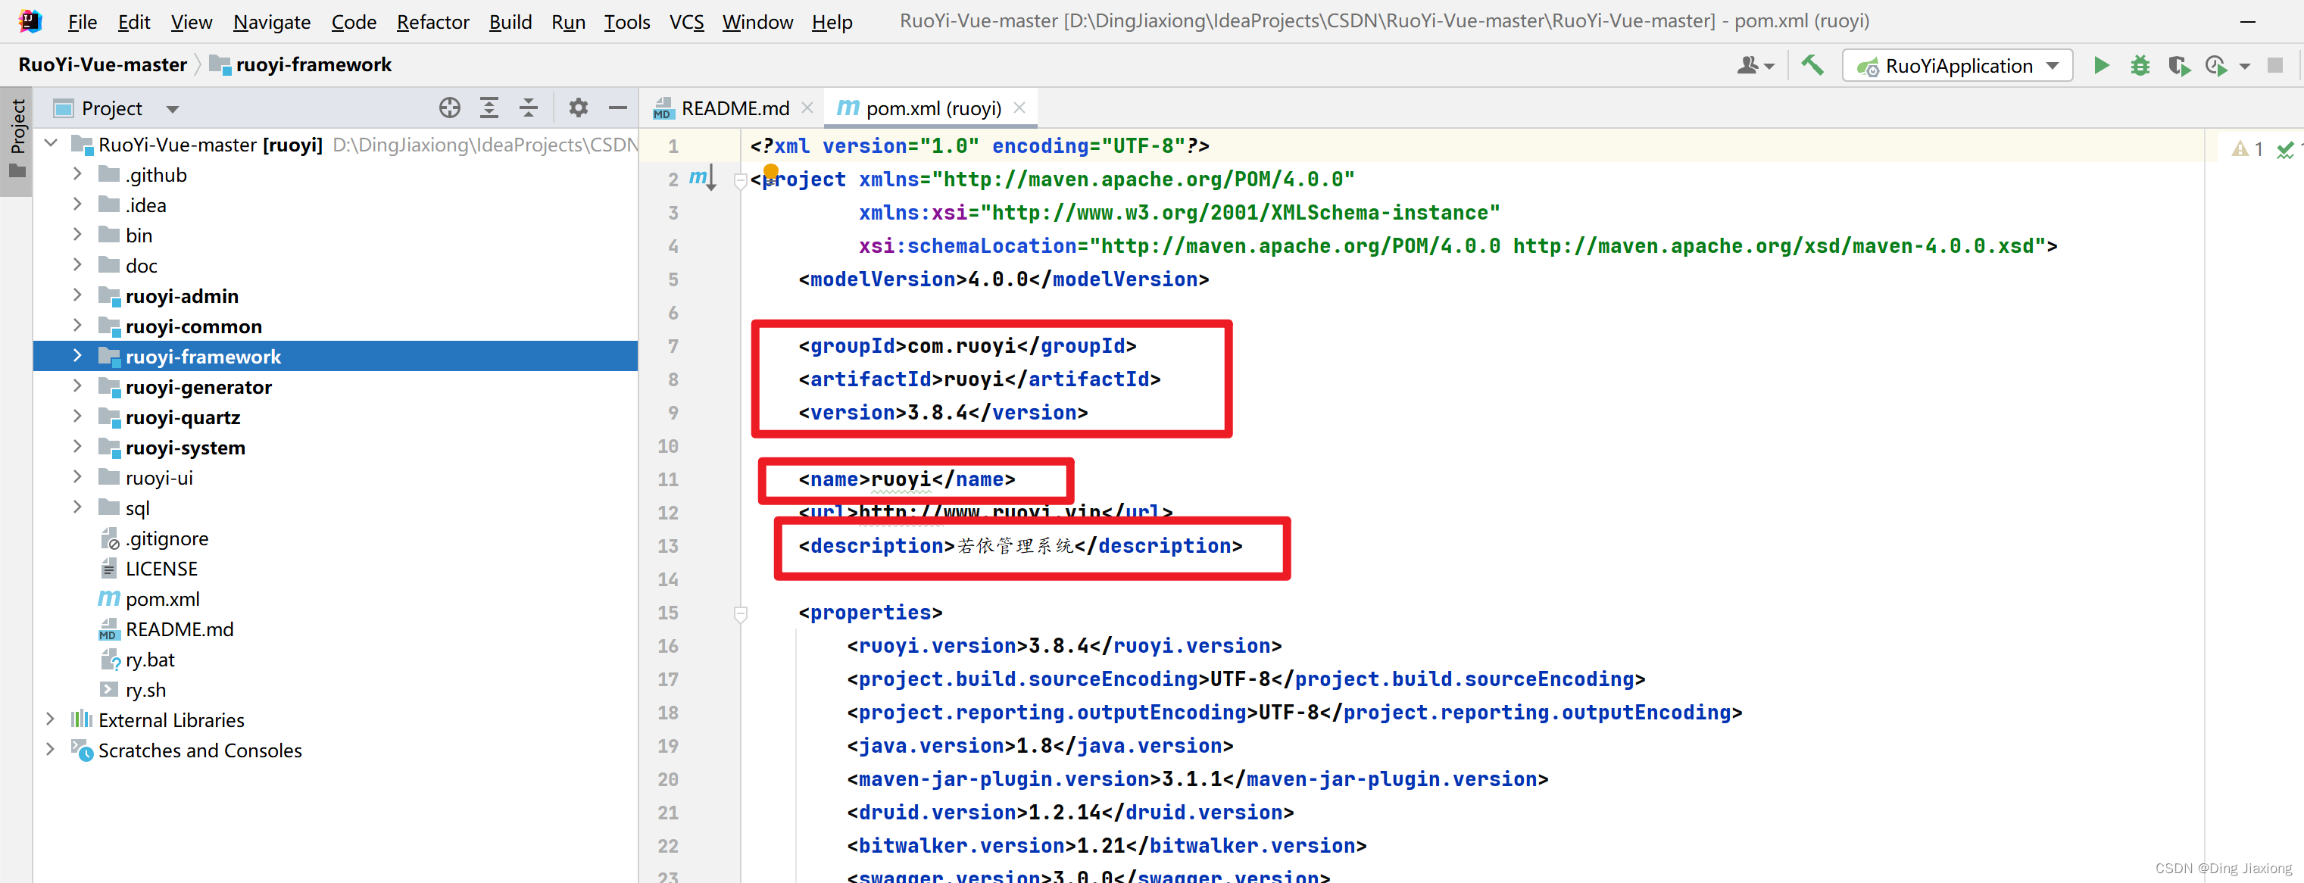Select ruoyi-generator module in tree
2304x883 pixels.
pos(198,388)
